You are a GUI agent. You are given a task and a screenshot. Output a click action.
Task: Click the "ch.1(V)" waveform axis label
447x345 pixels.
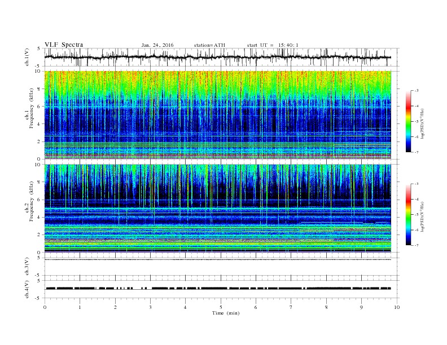point(27,57)
